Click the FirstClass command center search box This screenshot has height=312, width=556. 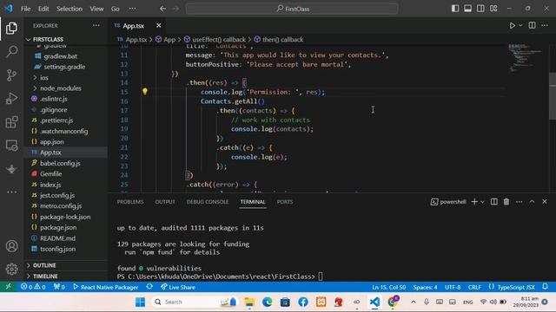(292, 9)
